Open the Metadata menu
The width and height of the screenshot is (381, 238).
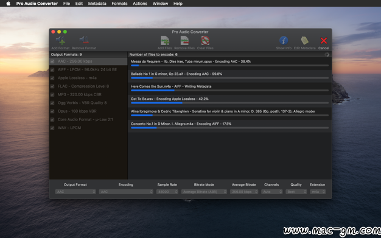[97, 4]
